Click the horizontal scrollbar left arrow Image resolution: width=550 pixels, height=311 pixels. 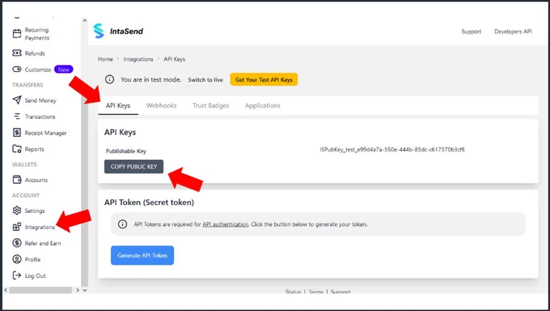coord(6,290)
